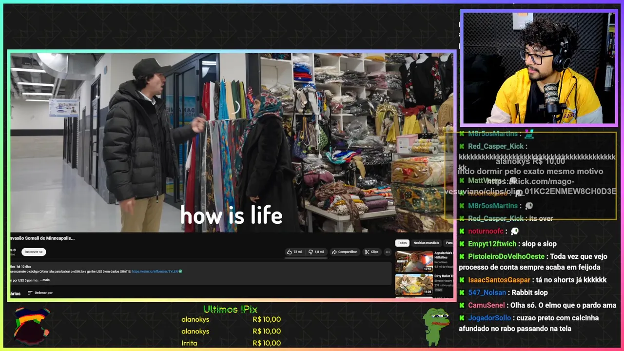Click the 'Rabbit slop' chat message
624x351 pixels.
coord(529,292)
